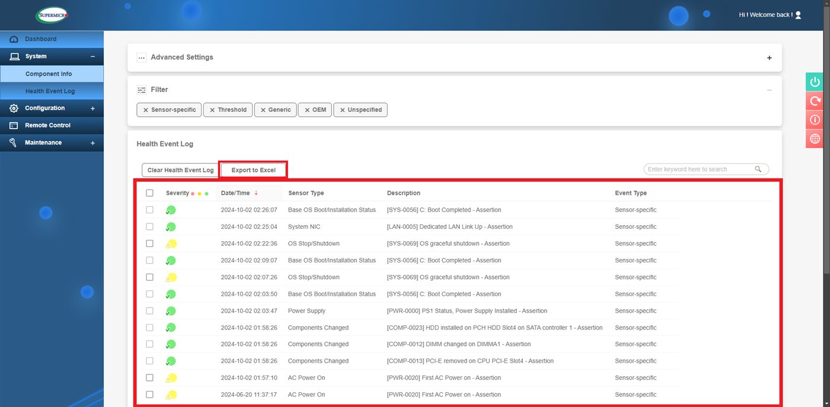The image size is (830, 407).
Task: Click the search magnifier icon
Action: (x=758, y=169)
